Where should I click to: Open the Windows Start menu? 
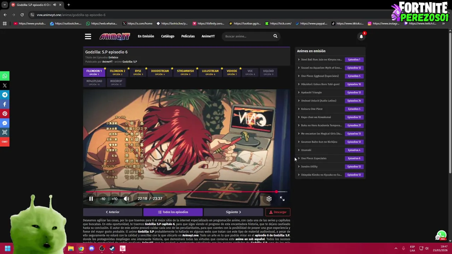7,248
